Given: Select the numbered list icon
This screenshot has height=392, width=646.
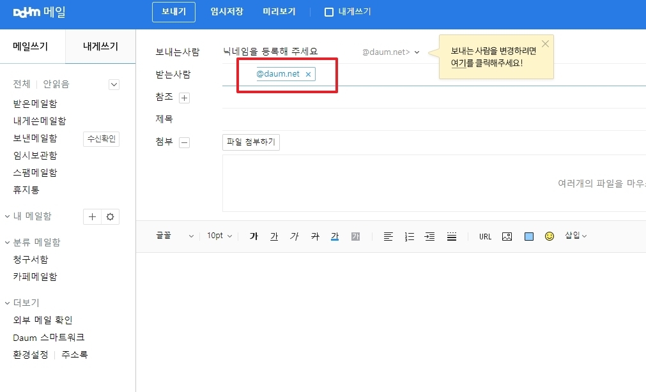Looking at the screenshot, I should (x=409, y=236).
